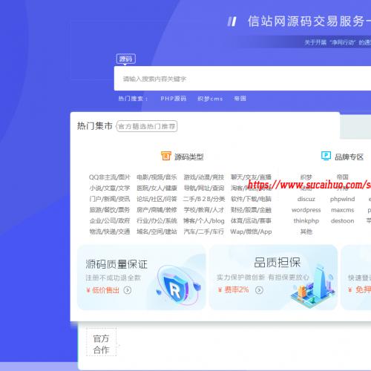Screen dimensions: 371x371
Task: Open category 聊天/交友/直播
Action: tap(251, 177)
